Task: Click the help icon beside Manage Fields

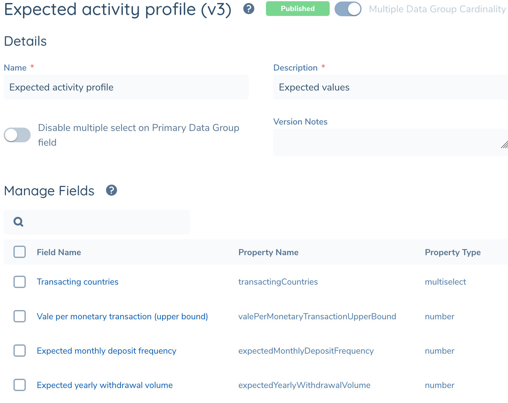Action: pyautogui.click(x=111, y=190)
